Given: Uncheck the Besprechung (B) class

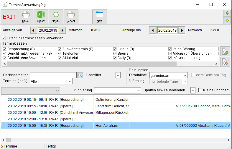Looking at the screenshot, I should click(x=5, y=49).
